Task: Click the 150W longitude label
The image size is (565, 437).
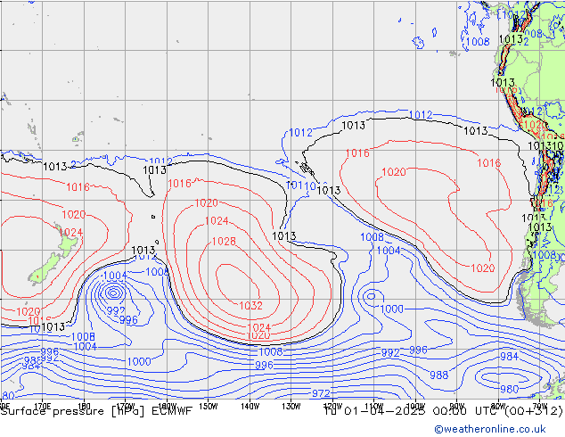Action: (x=209, y=407)
